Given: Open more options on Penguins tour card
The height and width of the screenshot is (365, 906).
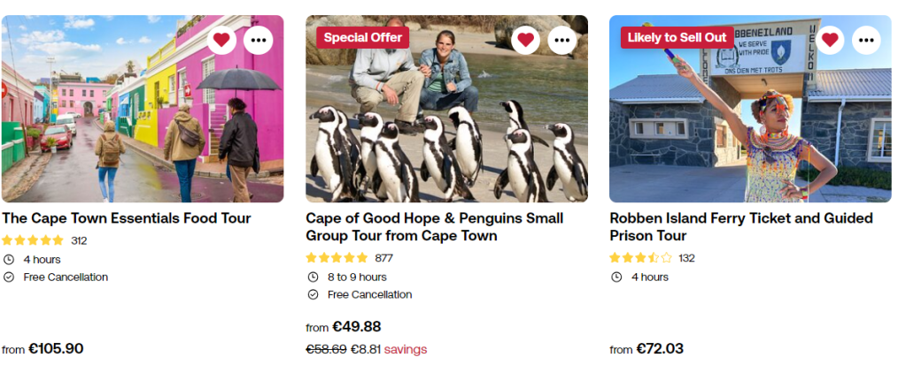Looking at the screenshot, I should point(562,40).
